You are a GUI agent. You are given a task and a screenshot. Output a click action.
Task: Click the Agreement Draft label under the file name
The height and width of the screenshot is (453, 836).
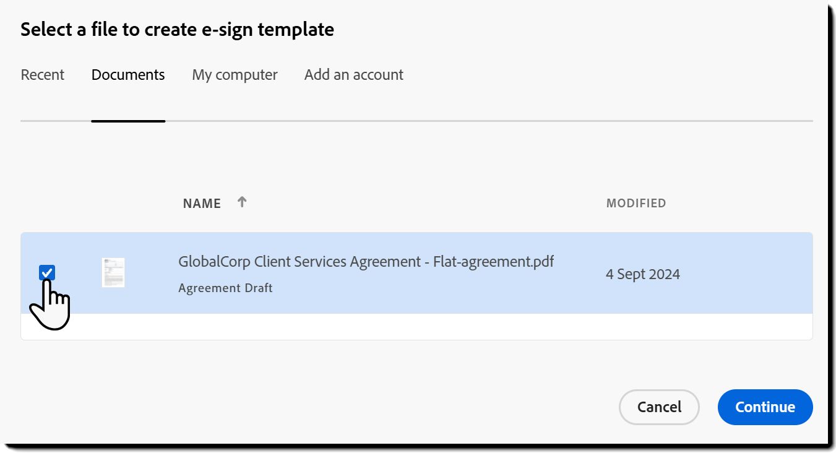point(225,288)
